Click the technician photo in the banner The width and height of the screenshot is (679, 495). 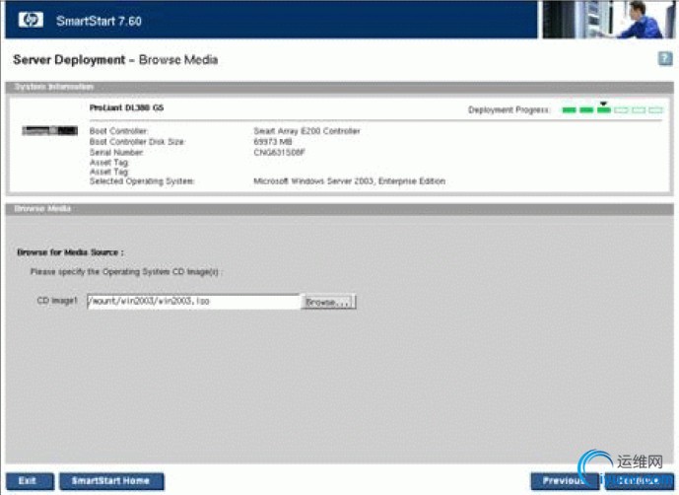tap(608, 20)
